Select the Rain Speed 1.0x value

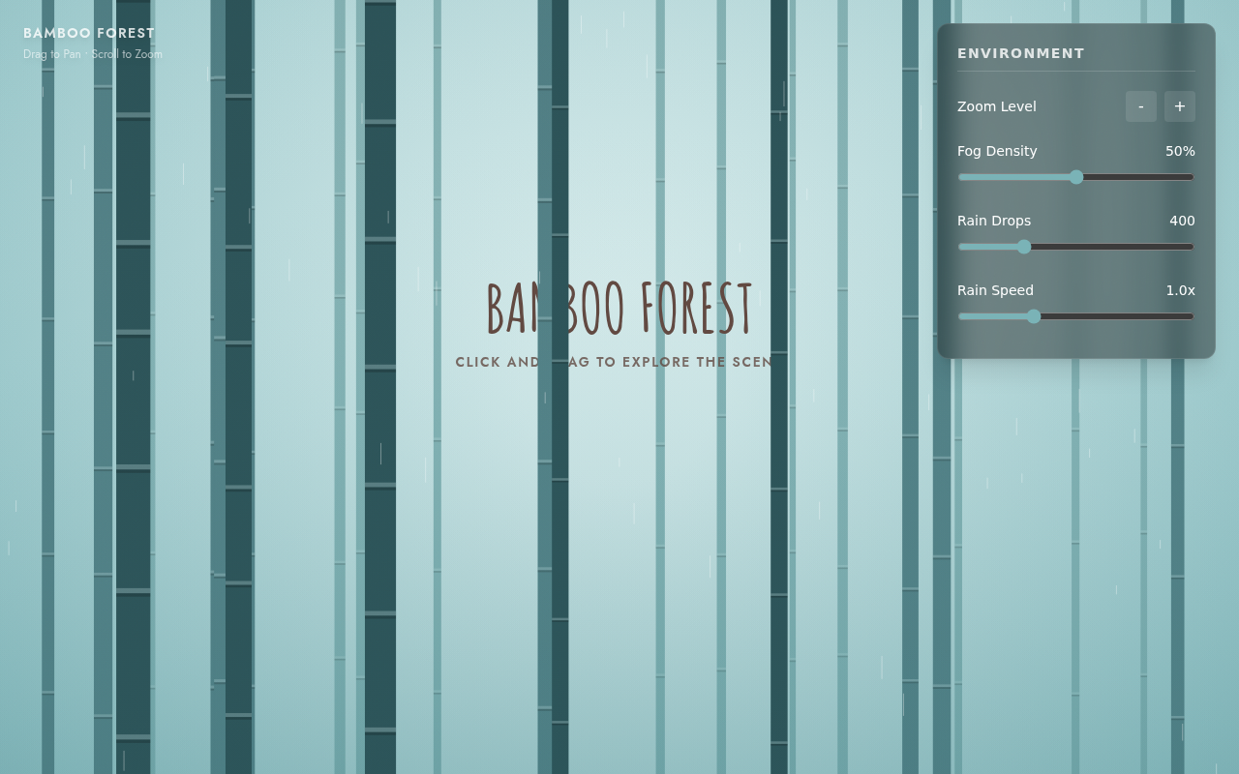pyautogui.click(x=1180, y=290)
